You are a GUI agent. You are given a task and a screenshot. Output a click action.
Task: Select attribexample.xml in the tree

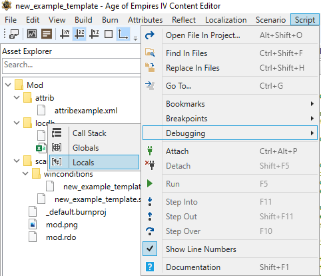86,111
